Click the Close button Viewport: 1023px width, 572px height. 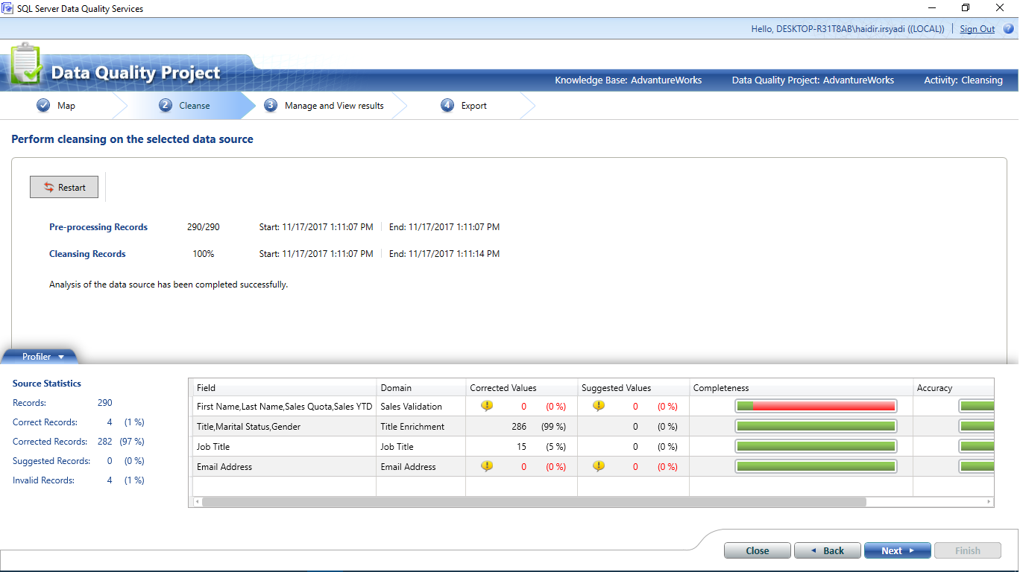(x=757, y=550)
